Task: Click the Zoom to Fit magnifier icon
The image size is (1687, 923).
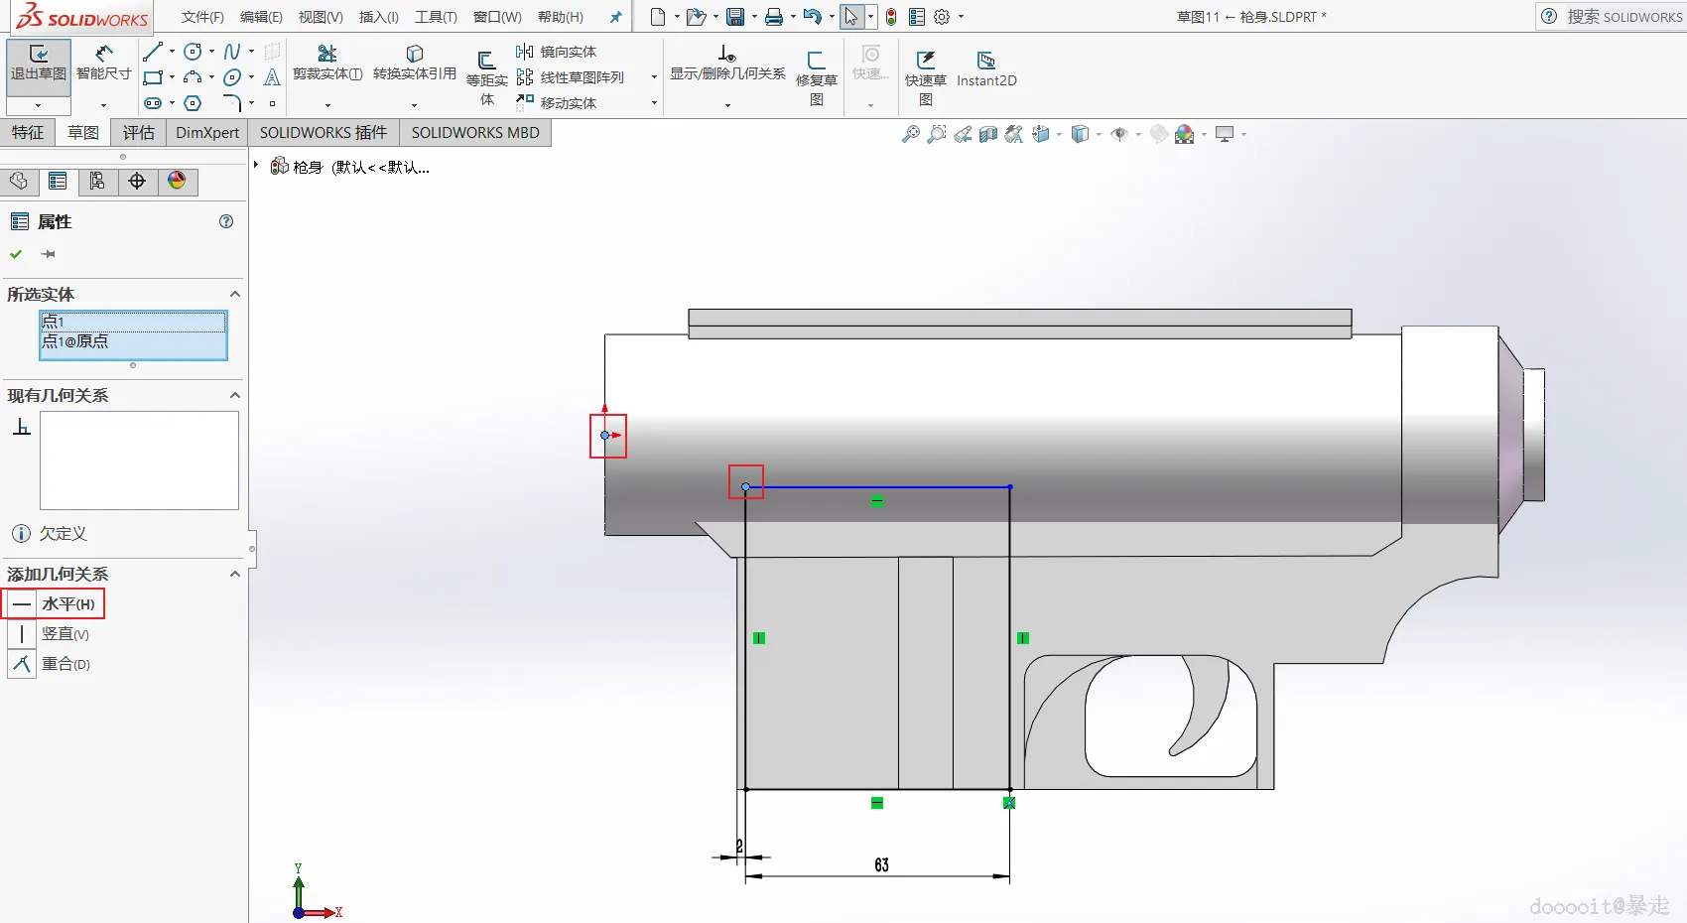Action: 910,134
